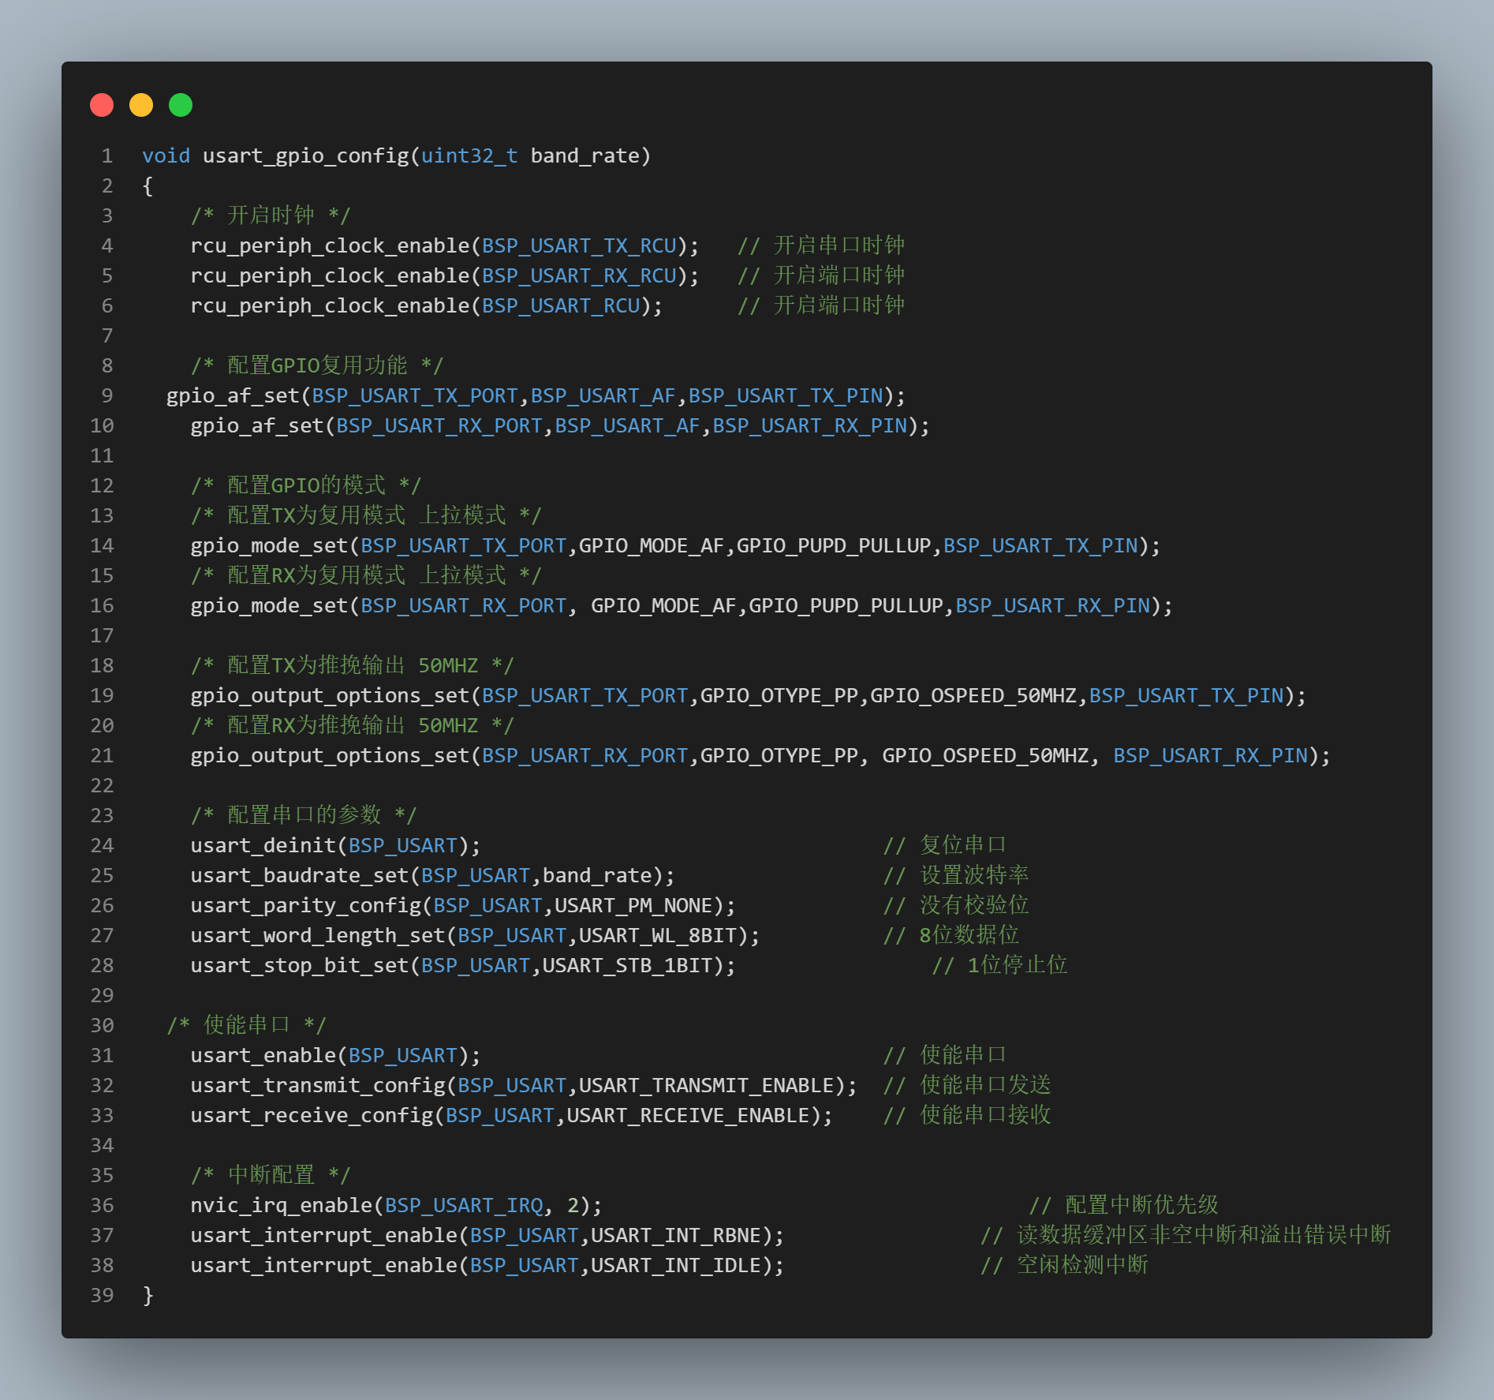The image size is (1494, 1400).
Task: Click BSP_USART_IRQ on line 36
Action: [x=464, y=1206]
